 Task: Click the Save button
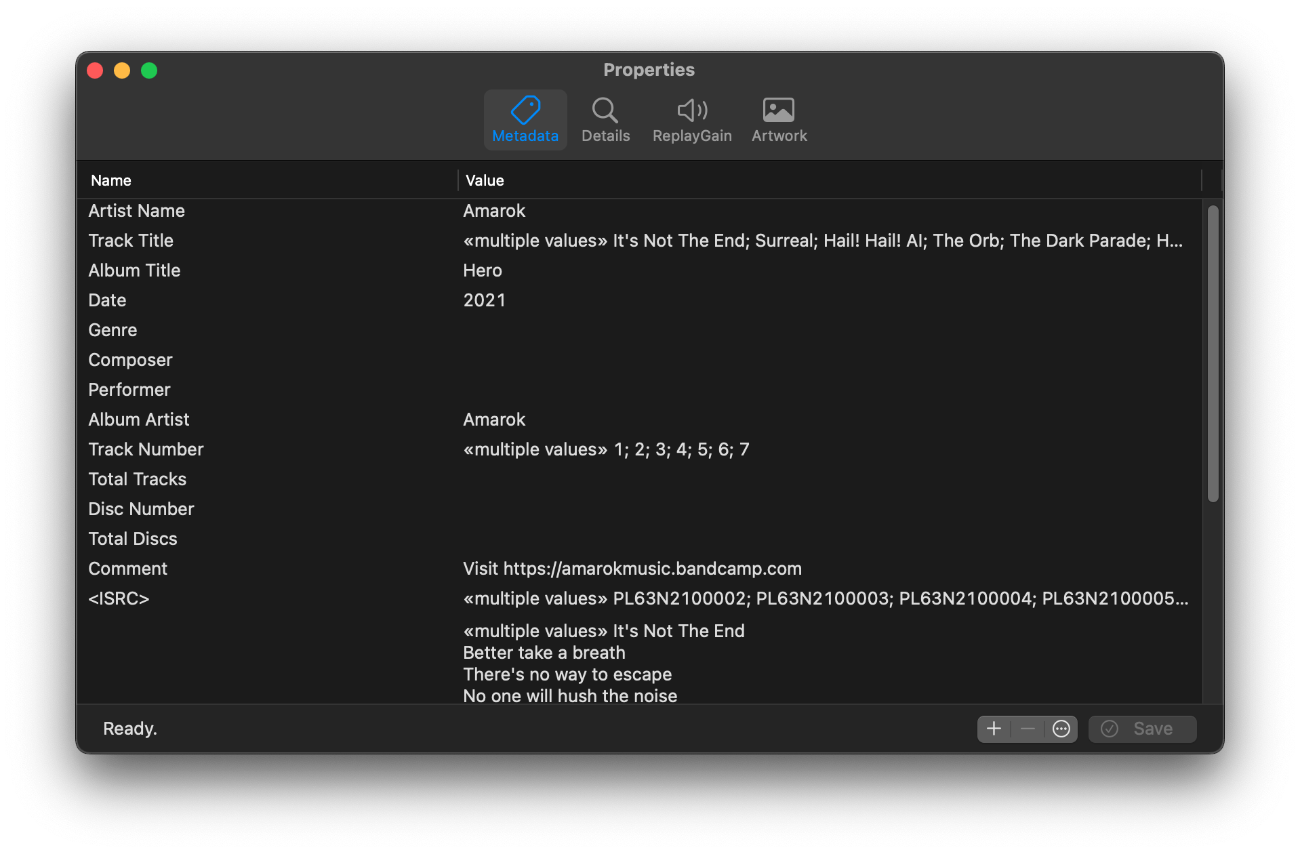pos(1142,729)
